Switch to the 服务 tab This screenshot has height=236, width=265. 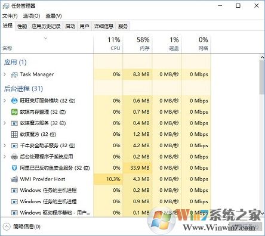point(123,26)
